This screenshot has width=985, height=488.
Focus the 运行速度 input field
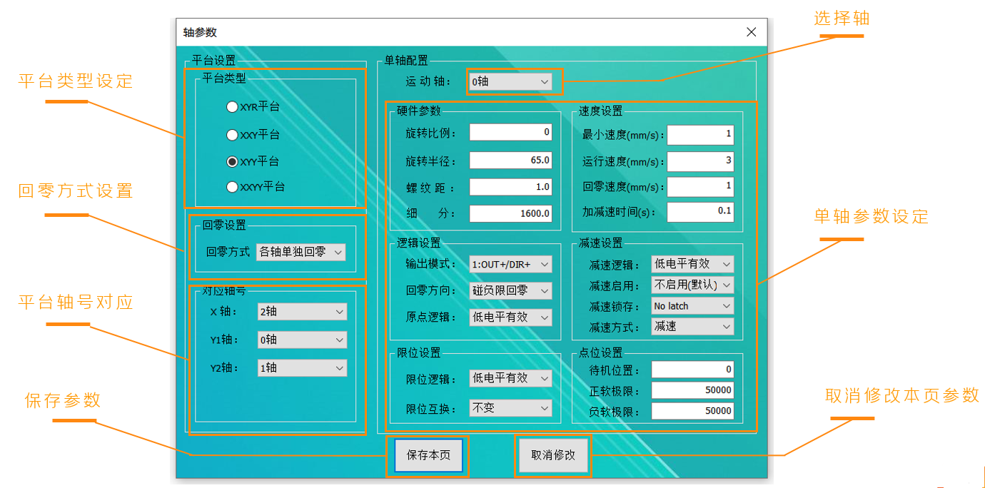(x=699, y=161)
